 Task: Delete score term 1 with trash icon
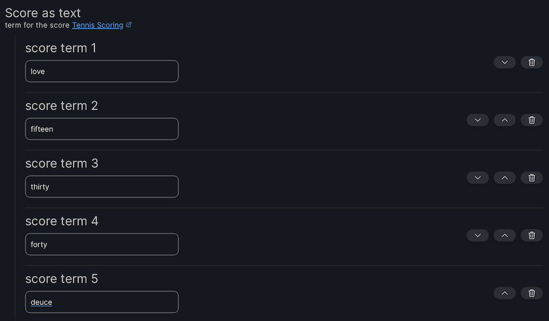tap(532, 62)
